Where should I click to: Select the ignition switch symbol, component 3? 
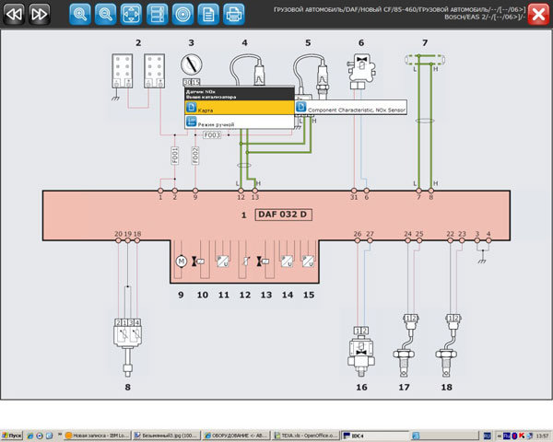(x=192, y=64)
